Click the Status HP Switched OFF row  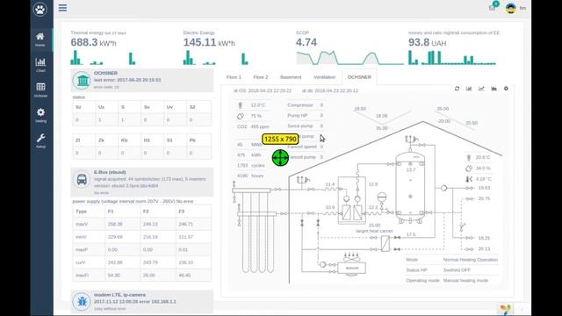tap(451, 269)
